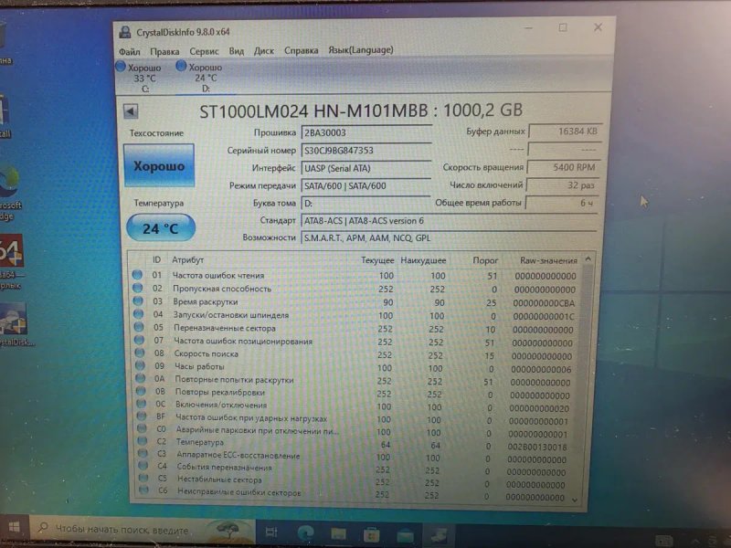Click the serial number field S30CJ9BG847353
The width and height of the screenshot is (731, 548).
coord(366,151)
